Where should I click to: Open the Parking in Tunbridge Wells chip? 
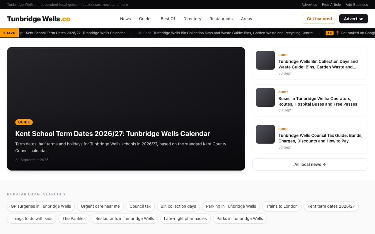point(231,206)
